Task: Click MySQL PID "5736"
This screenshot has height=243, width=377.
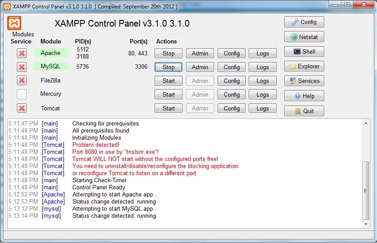Action: point(83,67)
